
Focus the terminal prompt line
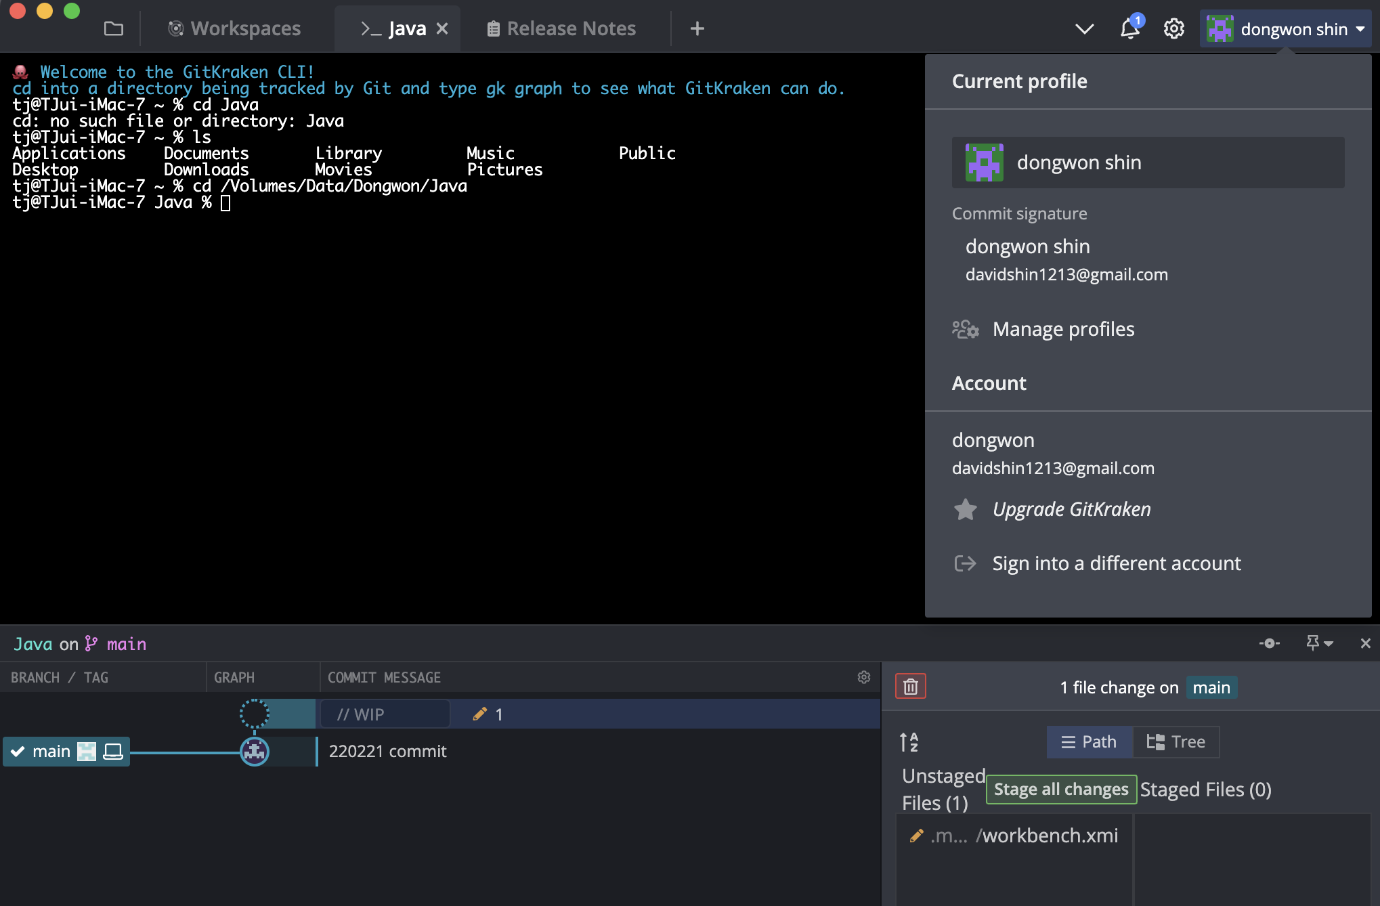tap(122, 202)
